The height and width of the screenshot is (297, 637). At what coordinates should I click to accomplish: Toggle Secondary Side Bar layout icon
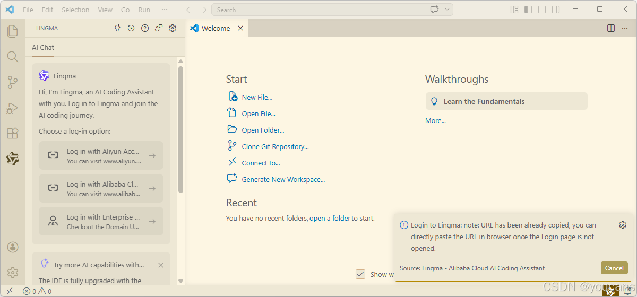click(555, 10)
